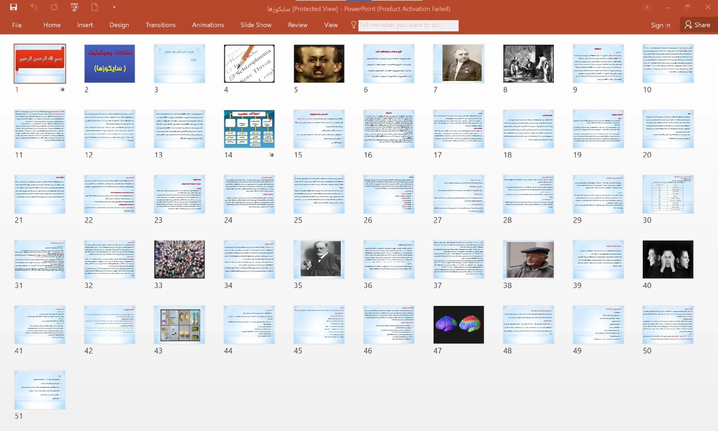This screenshot has width=718, height=431.
Task: Select slide 3 thumbnail
Action: pos(179,64)
